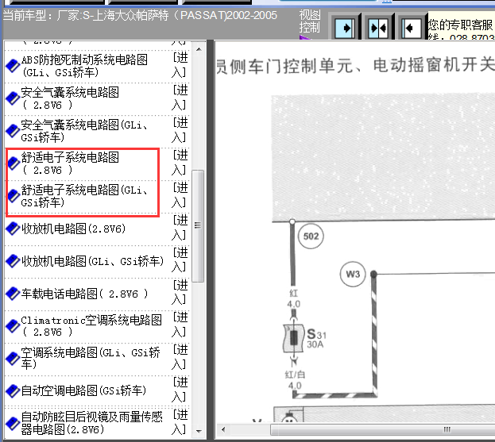This screenshot has height=442, width=495.
Task: Open ABS防抱死制动系统电路图 via its 进入 link
Action: (x=180, y=65)
